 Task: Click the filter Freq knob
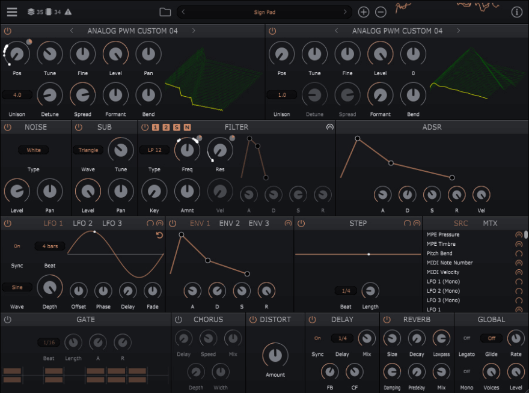coord(187,150)
